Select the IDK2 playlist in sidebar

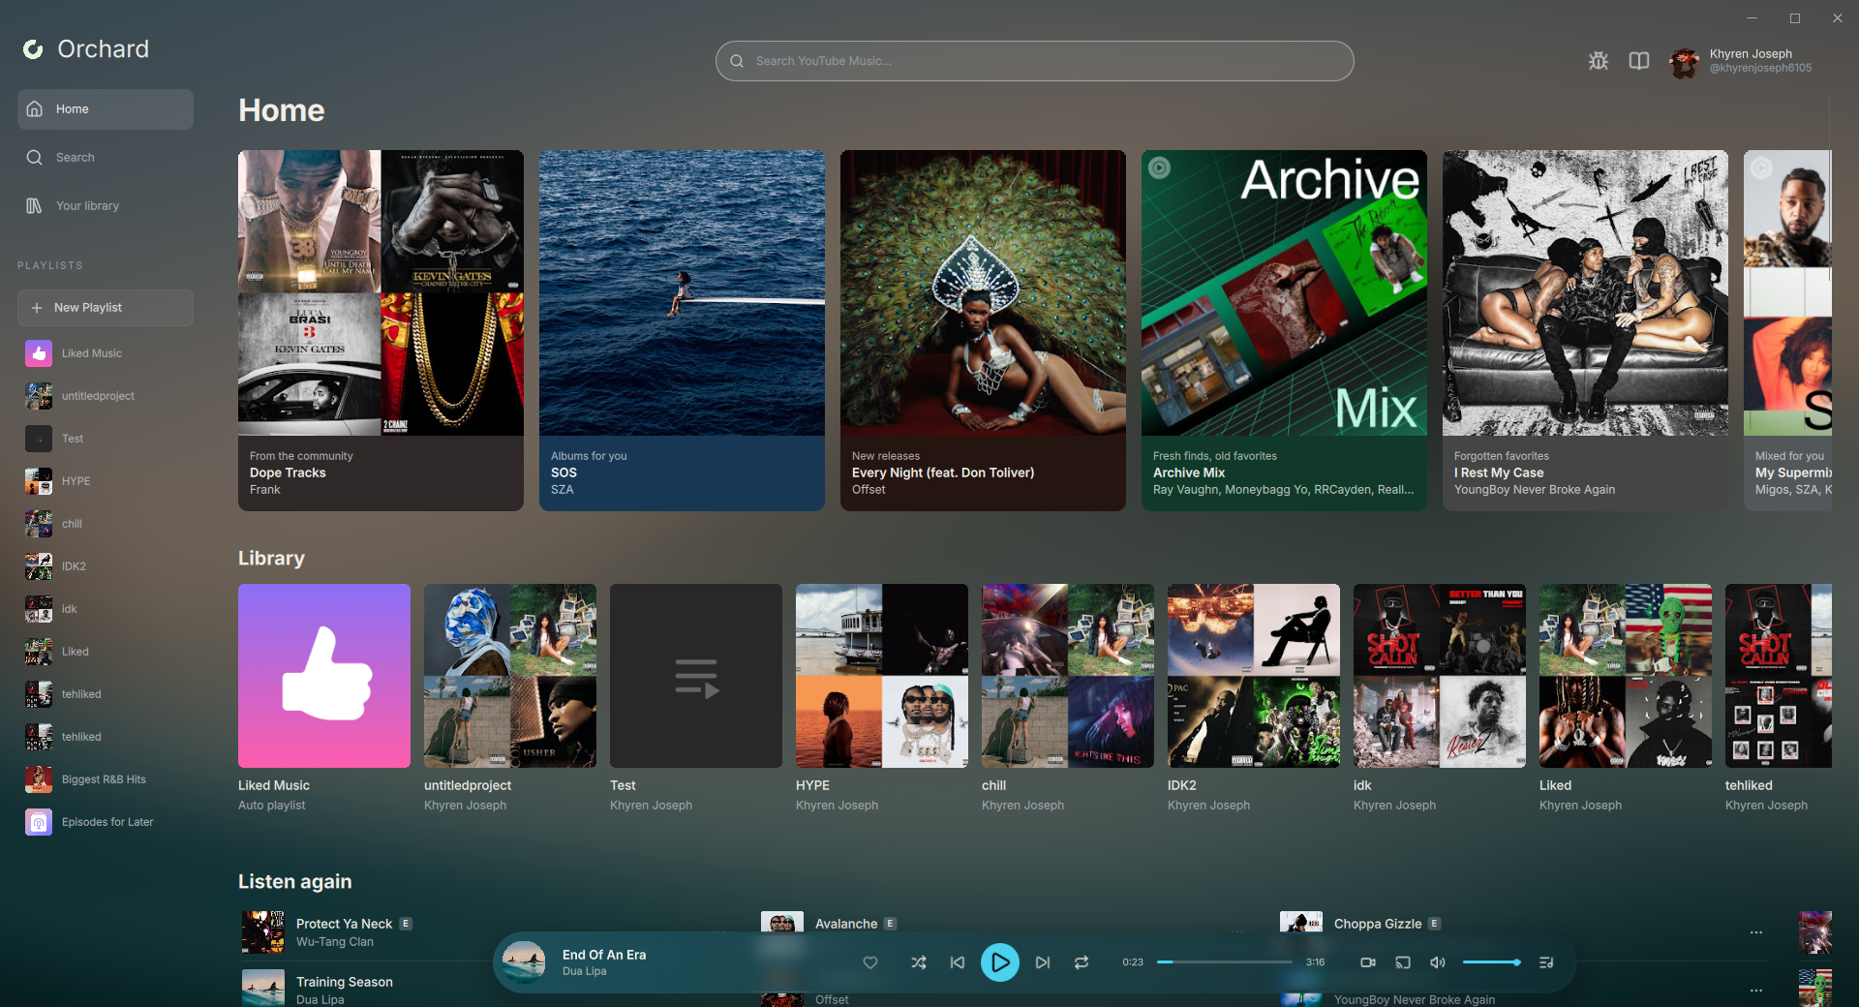click(106, 566)
